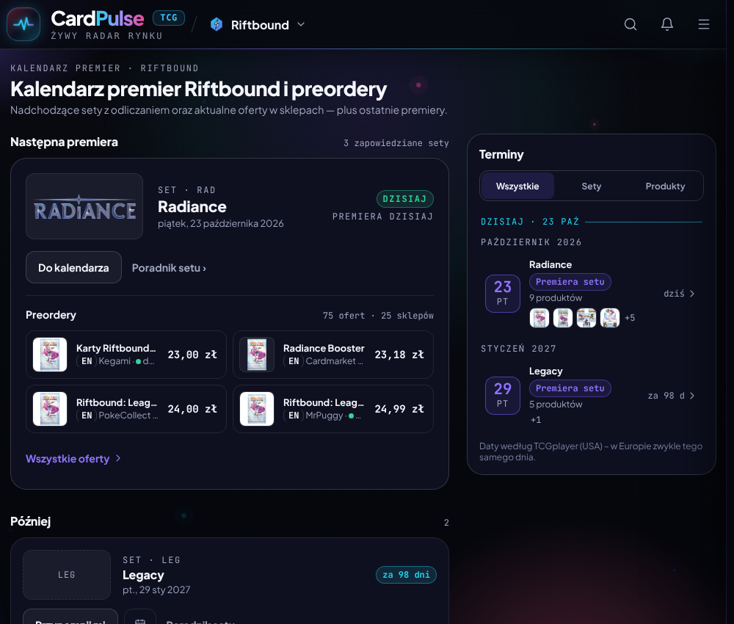Expand Radiance entry via dziś chevron
Viewport: 734px width, 624px height.
692,294
